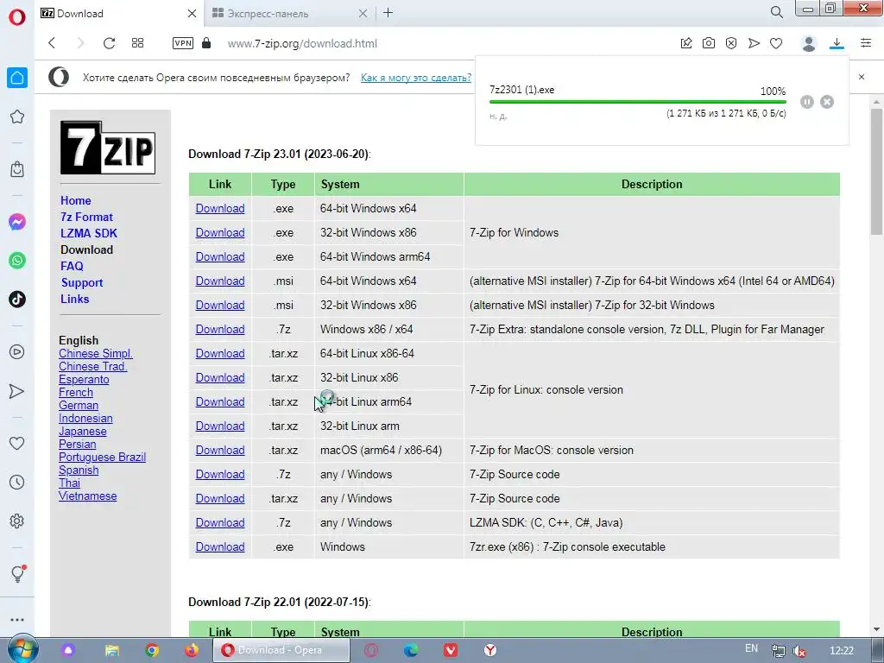
Task: Launch Vivaldi from the taskbar
Action: pyautogui.click(x=451, y=651)
